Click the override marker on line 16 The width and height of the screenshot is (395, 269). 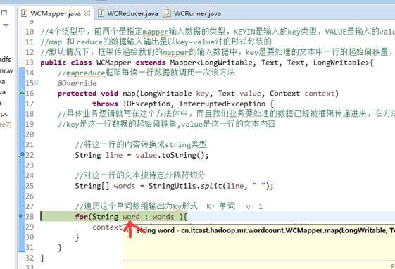[x=22, y=93]
